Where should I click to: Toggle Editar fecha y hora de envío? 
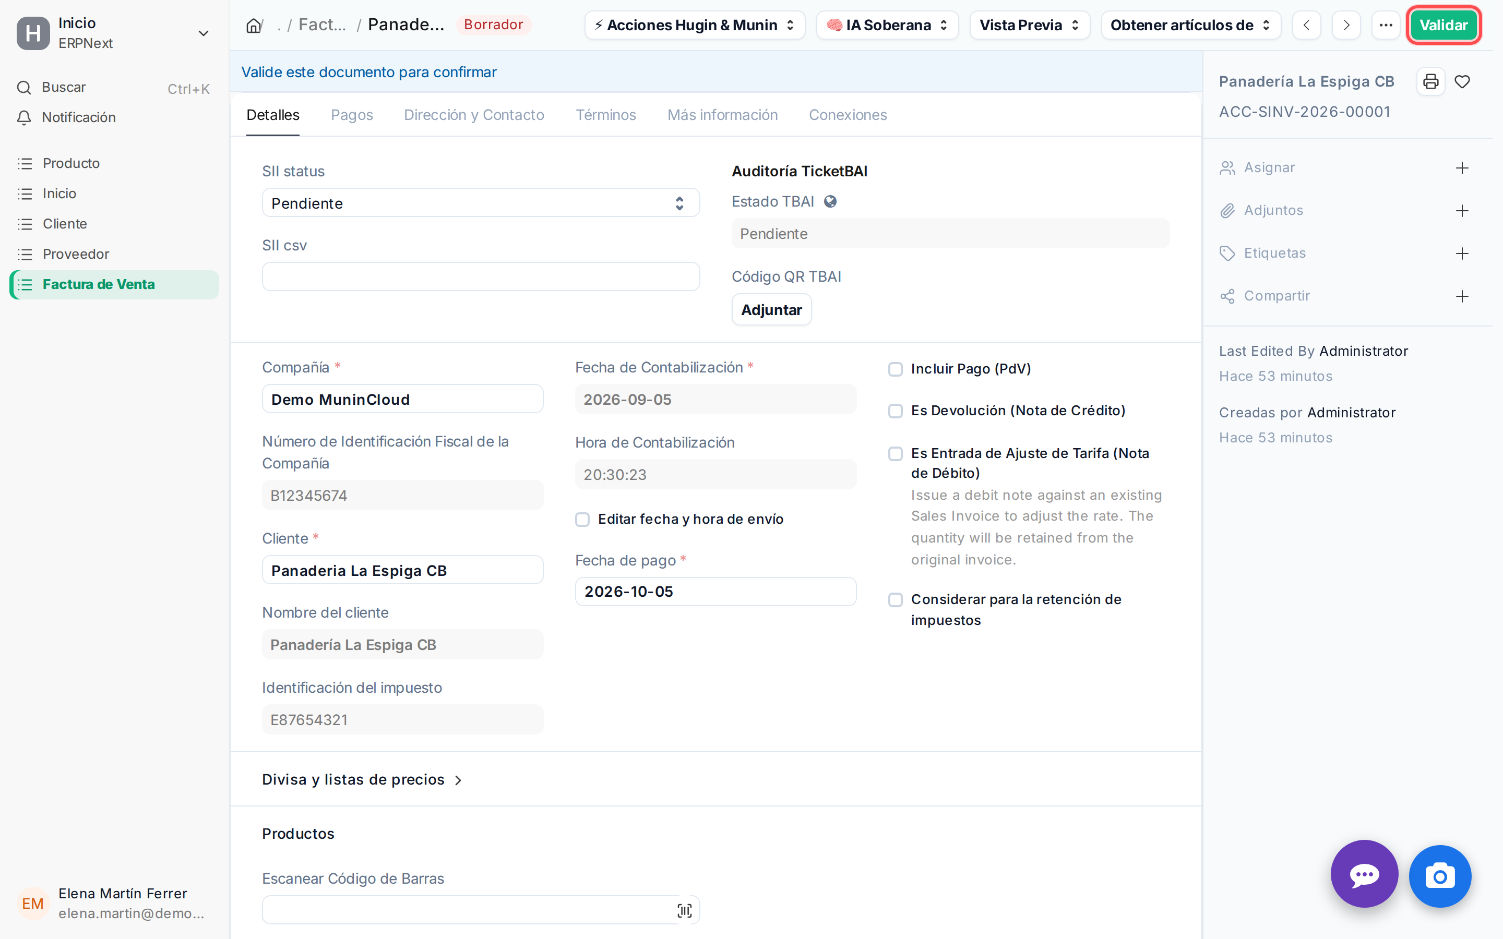coord(582,519)
